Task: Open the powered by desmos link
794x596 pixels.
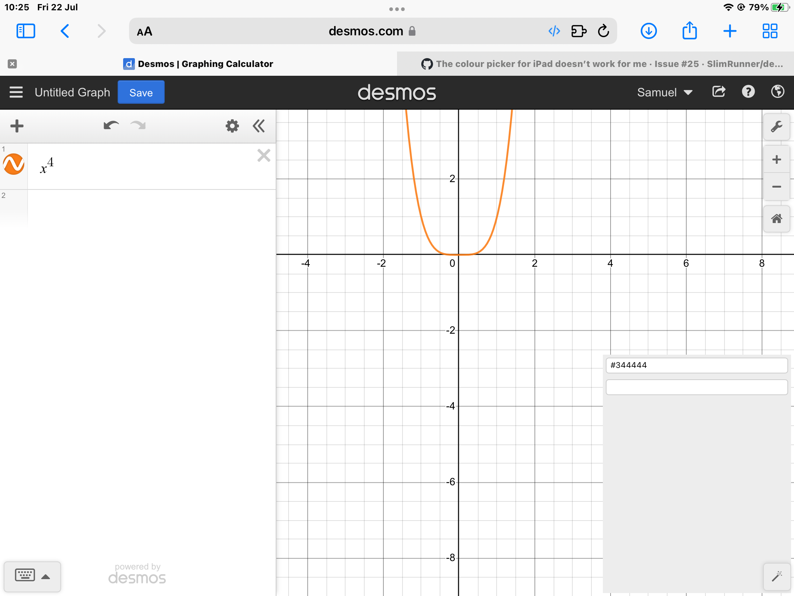Action: [x=137, y=575]
